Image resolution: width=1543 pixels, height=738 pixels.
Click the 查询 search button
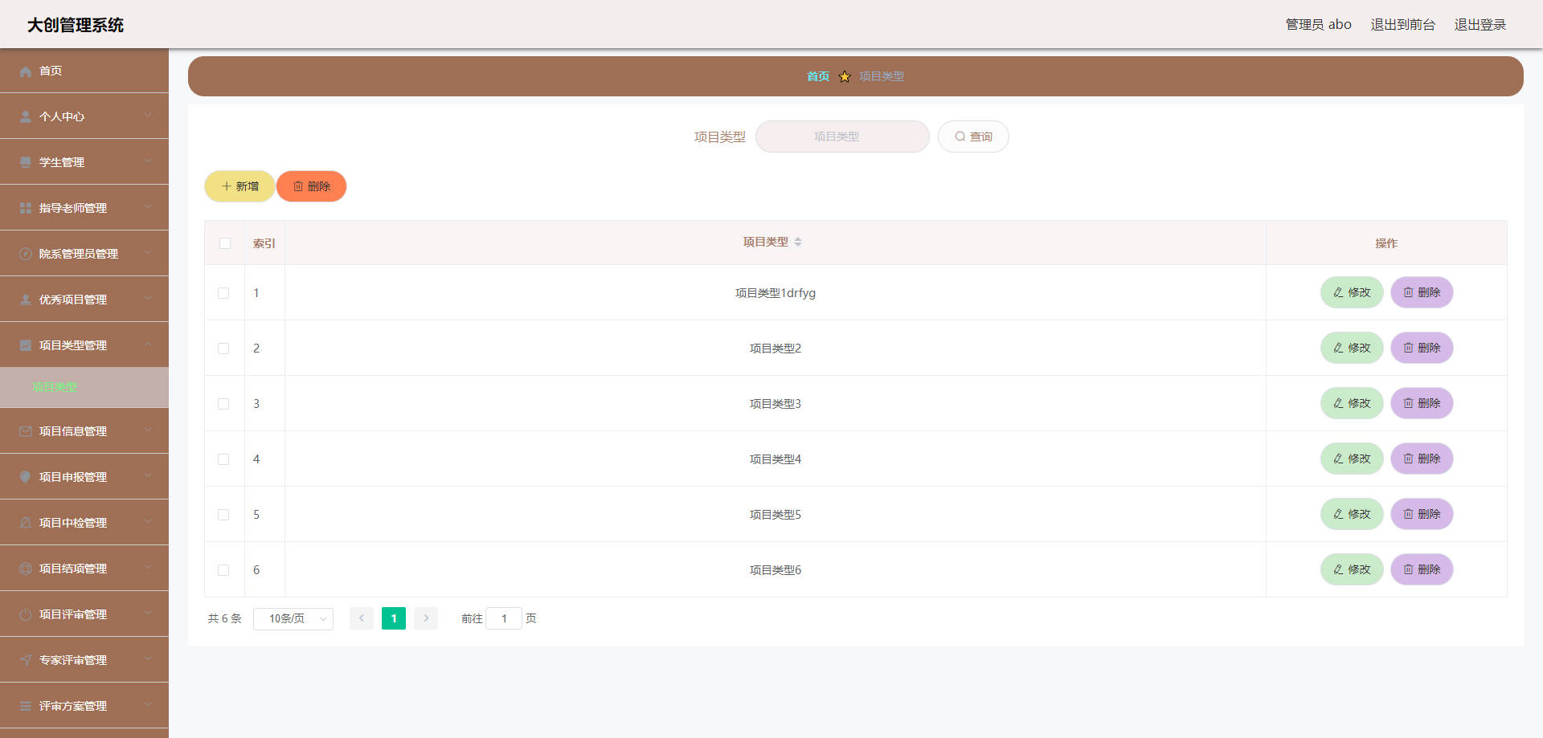coord(973,137)
